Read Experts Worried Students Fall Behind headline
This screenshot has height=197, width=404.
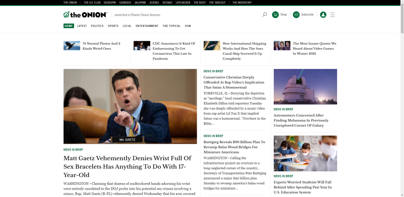(x=303, y=187)
